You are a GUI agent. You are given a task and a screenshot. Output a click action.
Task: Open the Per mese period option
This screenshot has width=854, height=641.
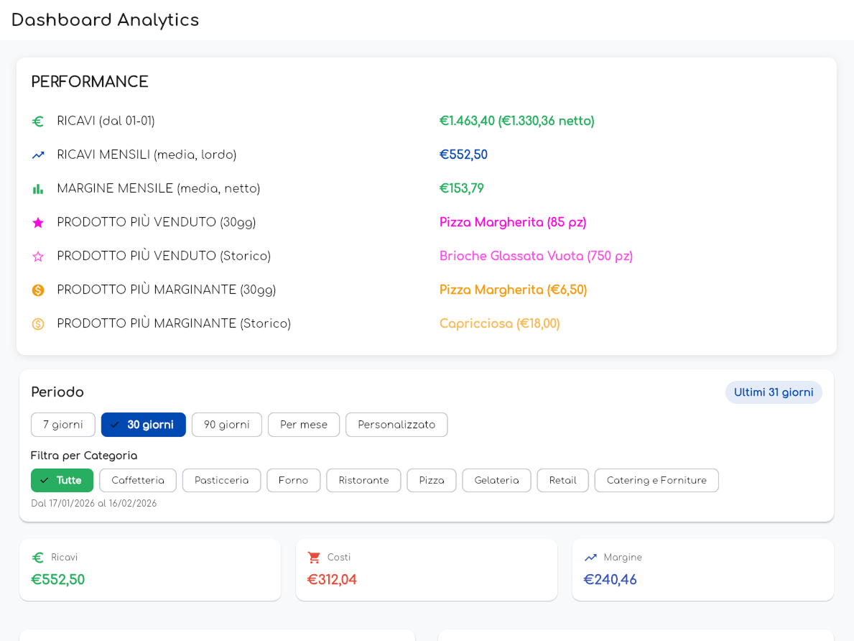coord(303,425)
